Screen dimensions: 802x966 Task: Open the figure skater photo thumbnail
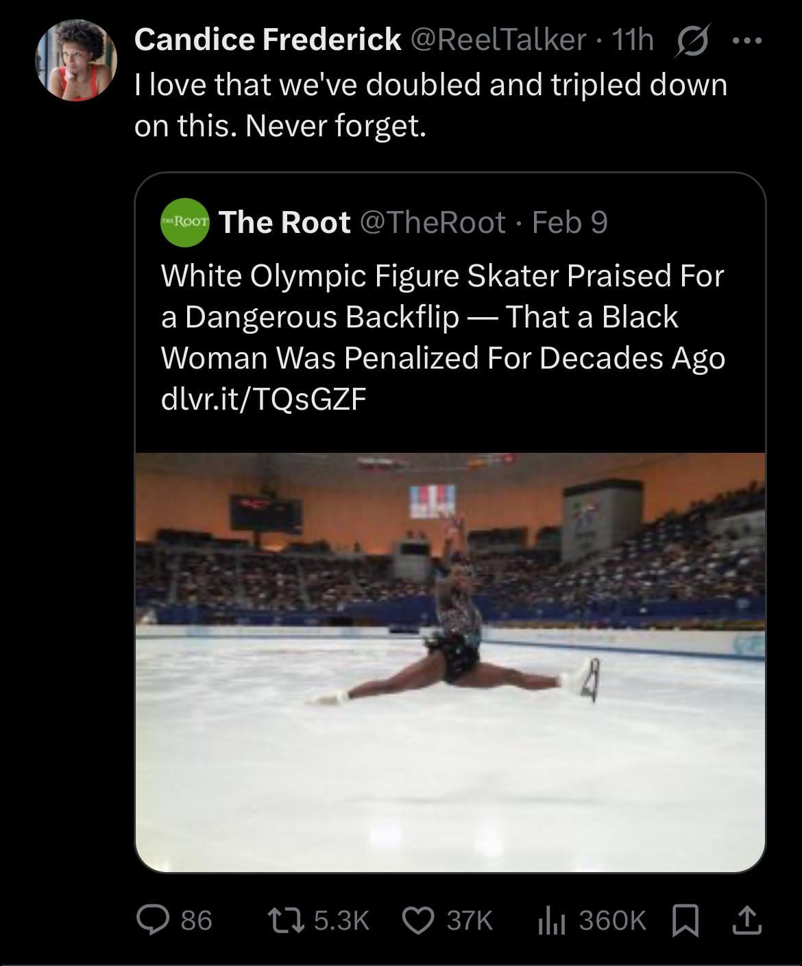pos(450,661)
